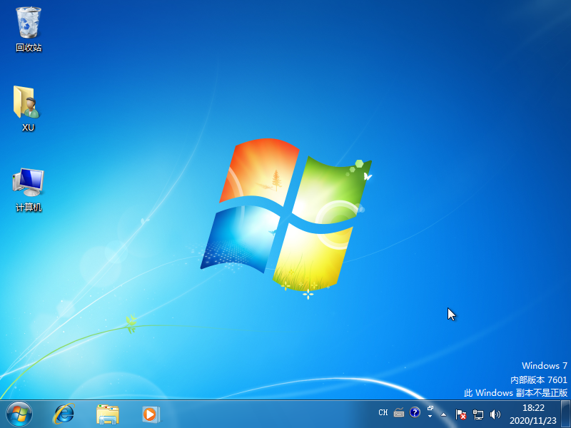
Task: Restore the floating language bar
Action: coord(430,407)
